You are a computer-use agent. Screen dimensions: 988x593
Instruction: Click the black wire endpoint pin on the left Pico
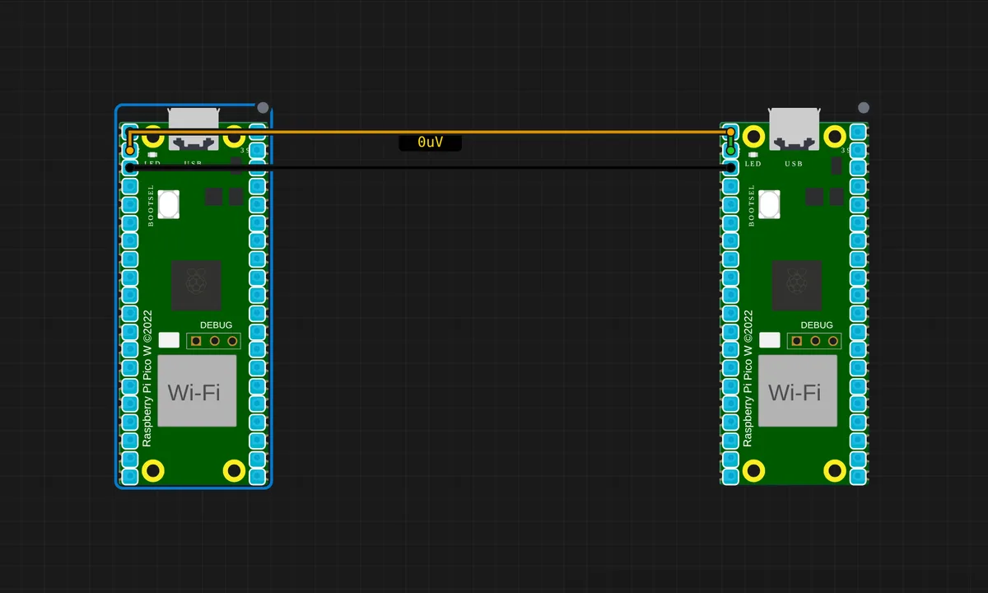click(x=130, y=167)
